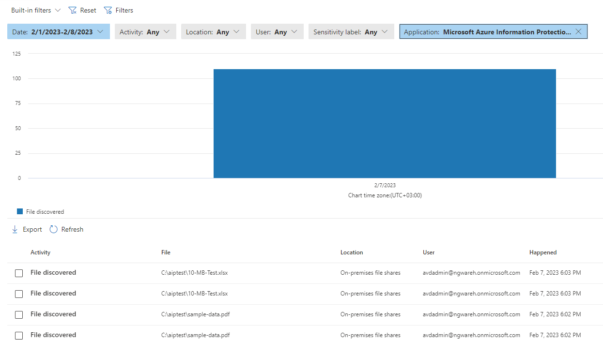The height and width of the screenshot is (340, 603).
Task: Click the Export download icon
Action: [x=15, y=229]
